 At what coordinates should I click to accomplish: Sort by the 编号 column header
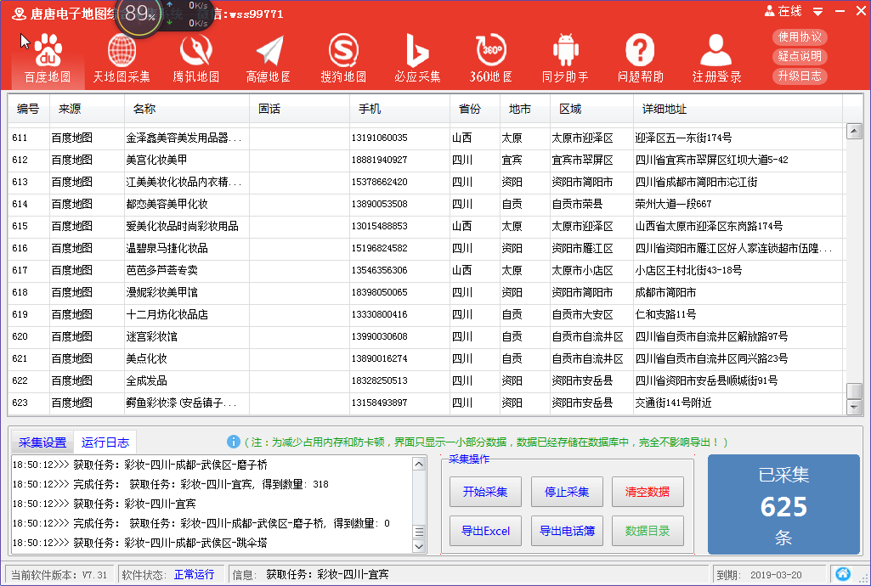coord(28,109)
